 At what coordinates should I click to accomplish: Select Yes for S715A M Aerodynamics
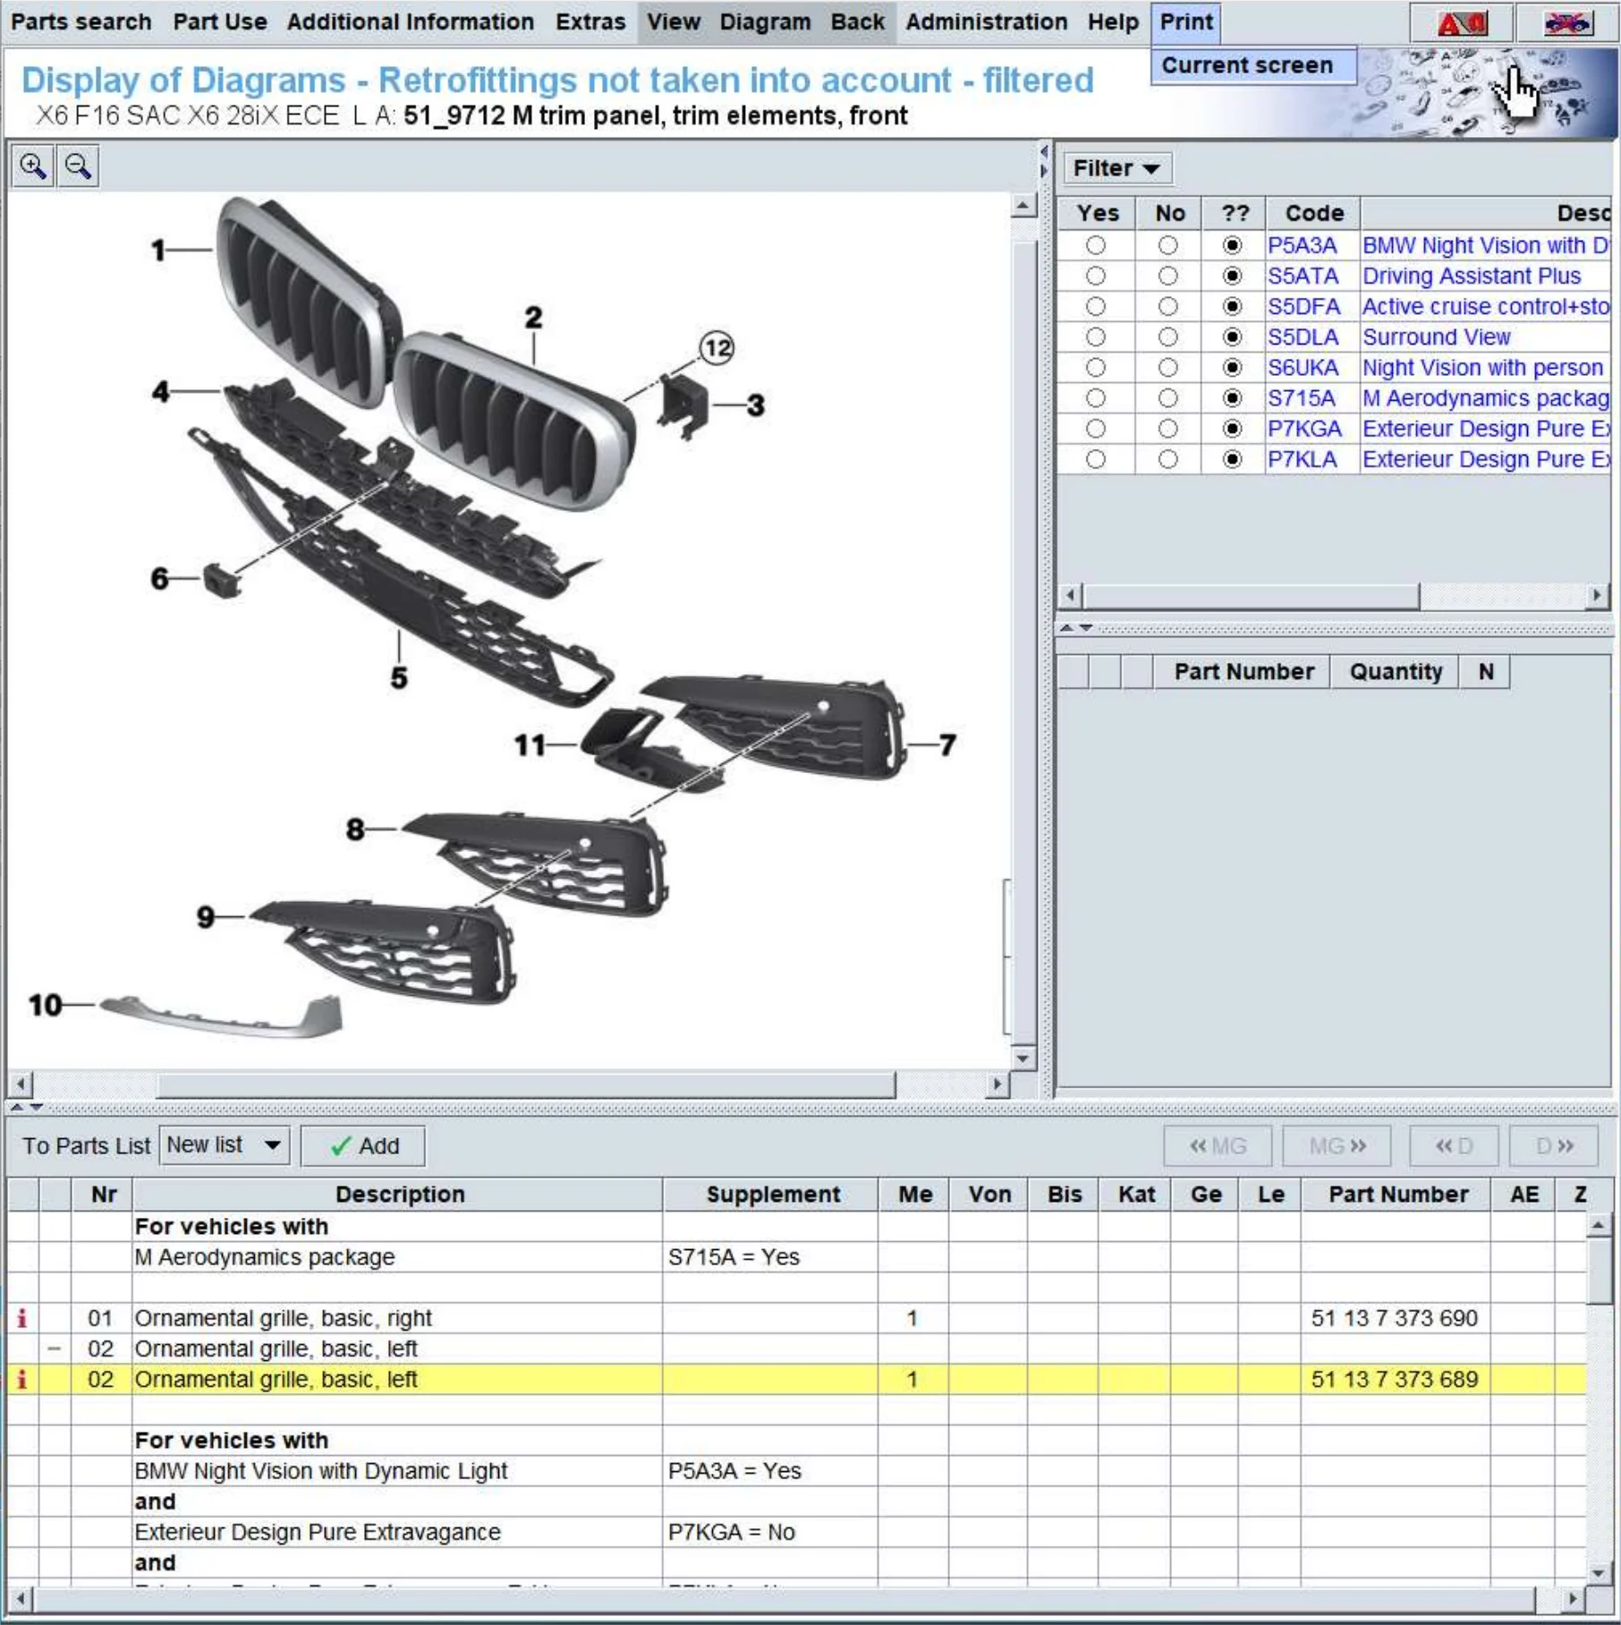click(1096, 398)
